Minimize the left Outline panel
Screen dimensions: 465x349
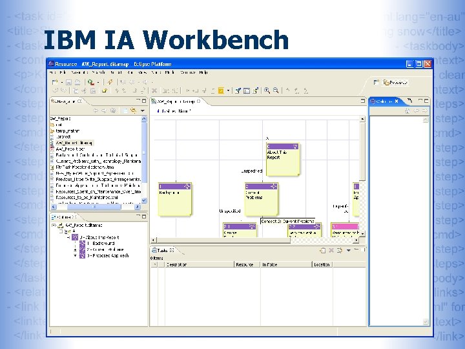(138, 217)
